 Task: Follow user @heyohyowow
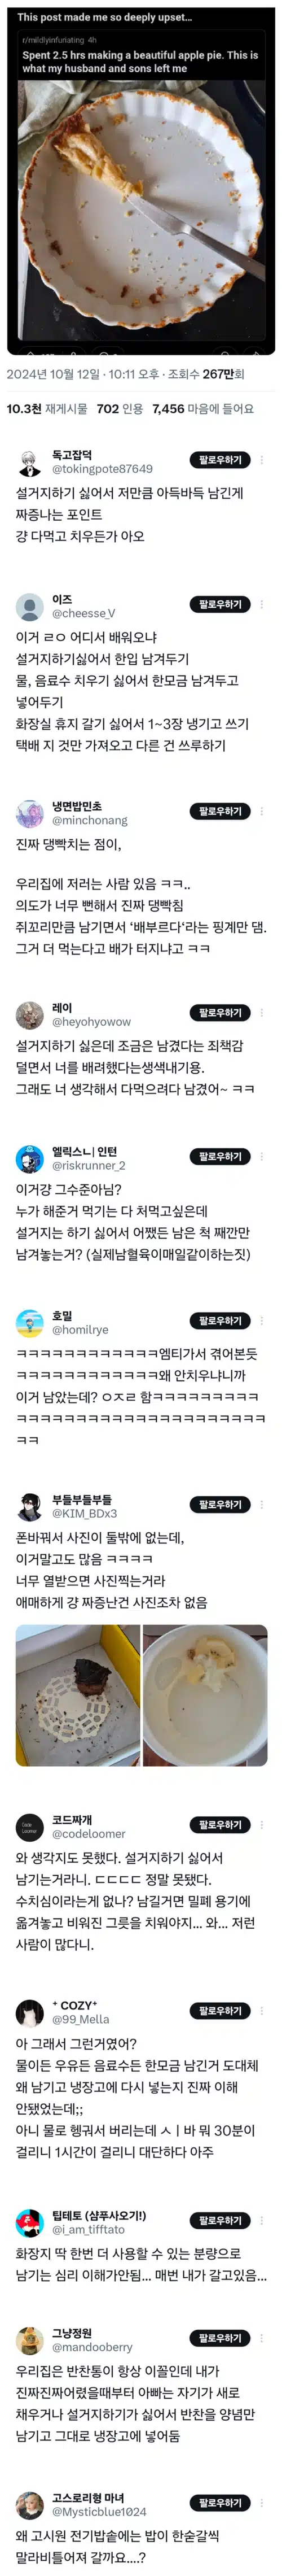pyautogui.click(x=220, y=1013)
